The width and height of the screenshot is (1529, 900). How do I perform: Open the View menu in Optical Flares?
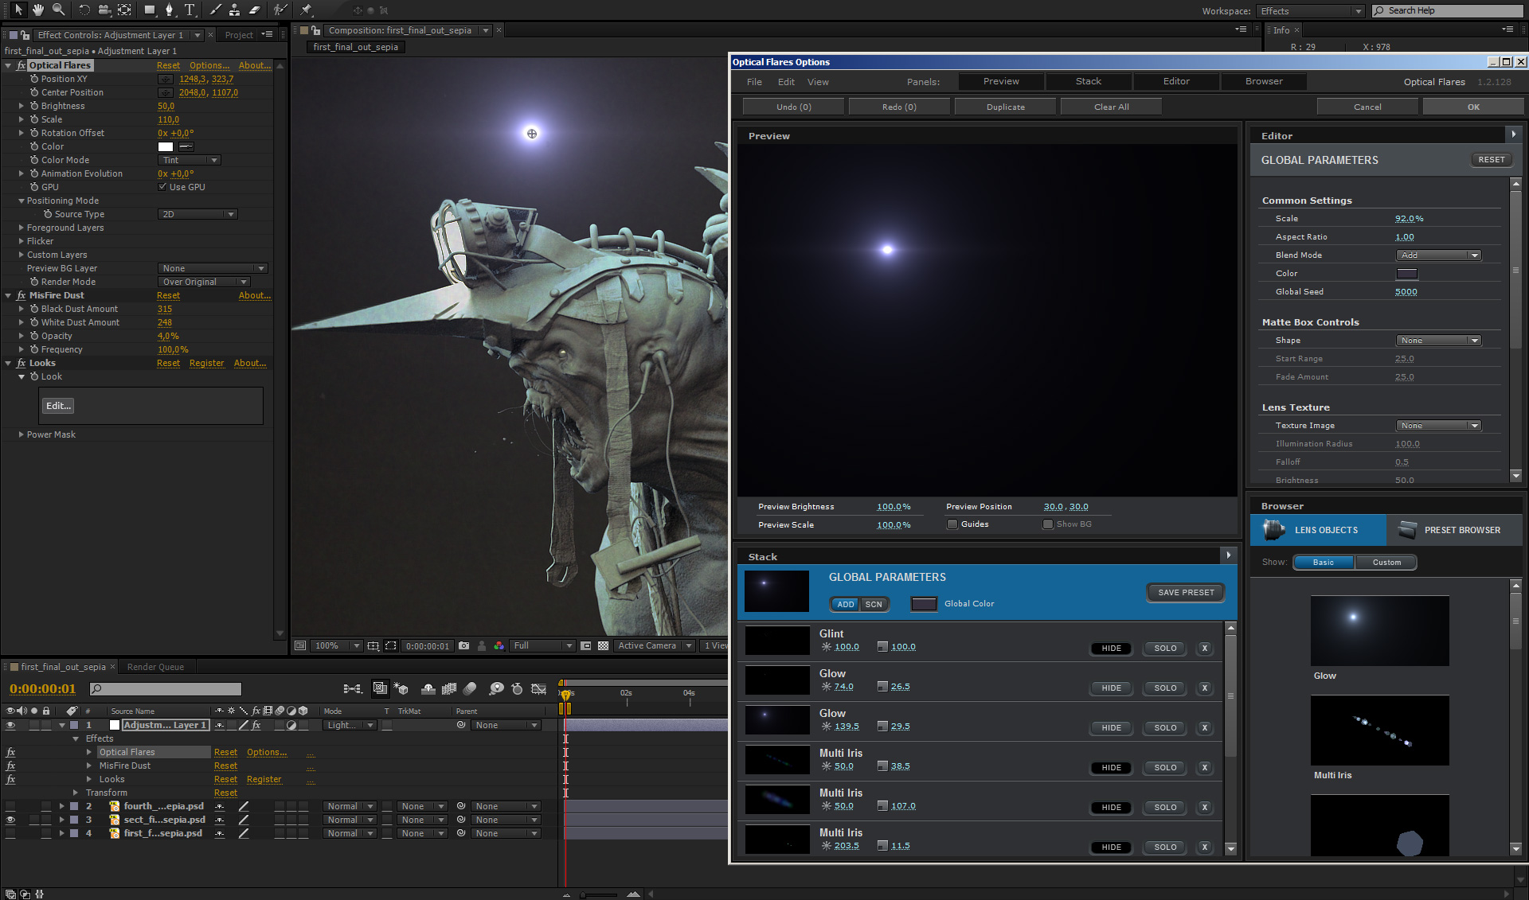pos(818,82)
